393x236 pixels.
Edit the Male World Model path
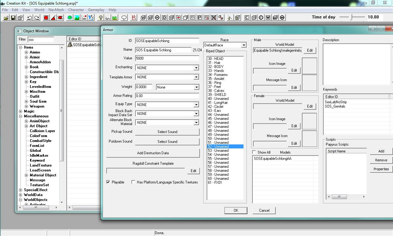click(310, 50)
